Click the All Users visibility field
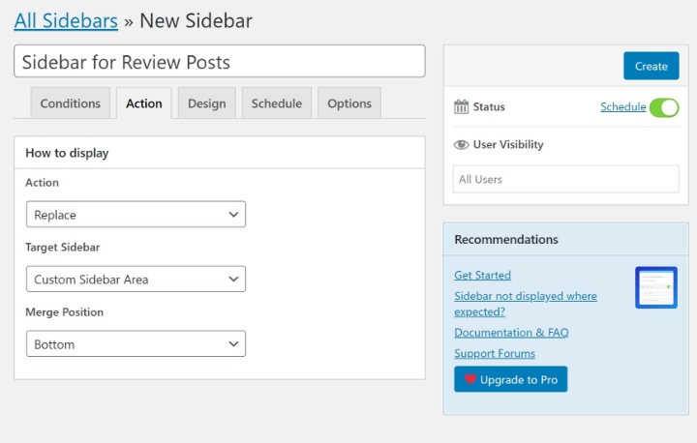Viewport: 697px width, 443px height. pyautogui.click(x=566, y=179)
